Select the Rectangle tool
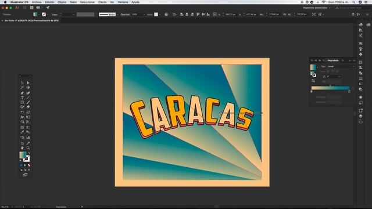The image size is (372, 209). pos(22,102)
